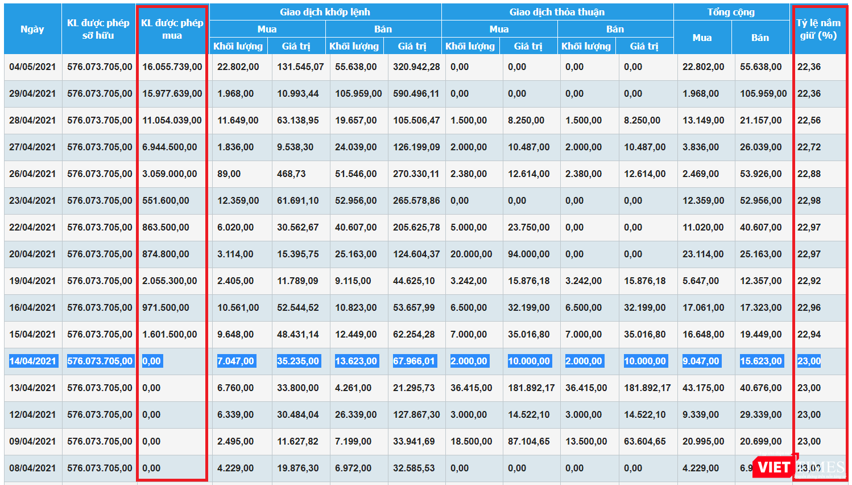852x485 pixels.
Task: Select the 08/04/2021 date cell
Action: (x=32, y=468)
